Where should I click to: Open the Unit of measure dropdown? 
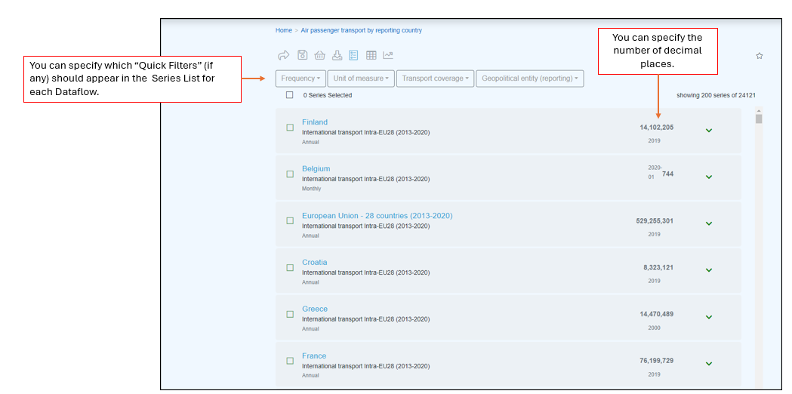[x=360, y=78]
